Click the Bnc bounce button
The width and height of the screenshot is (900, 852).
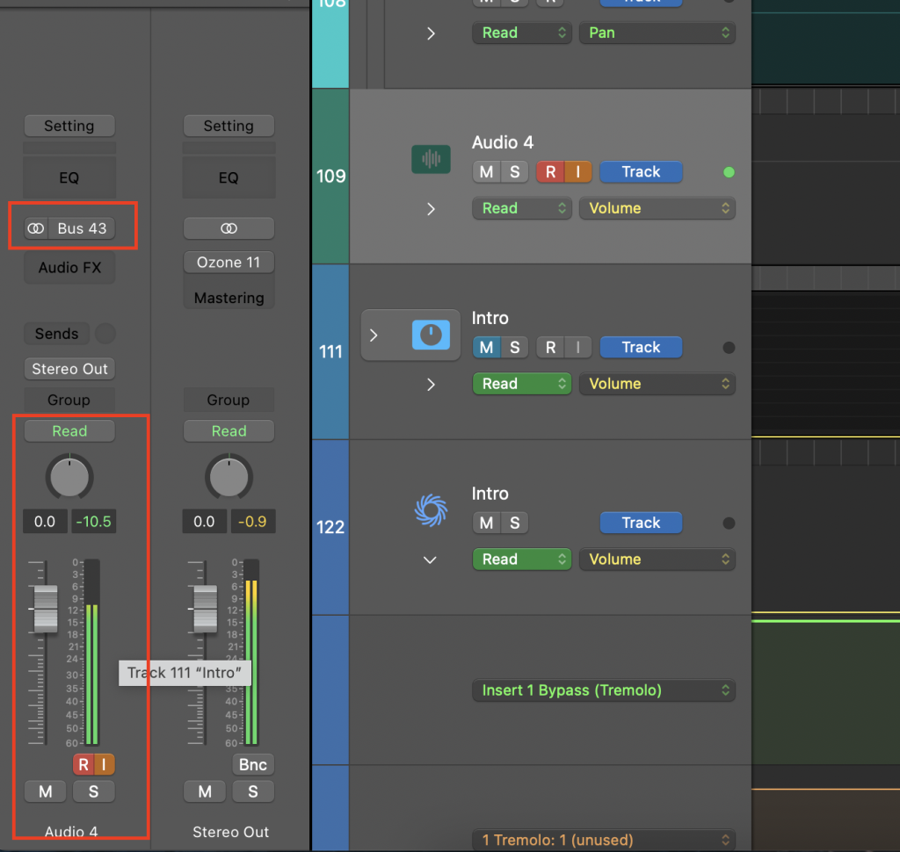[x=253, y=764]
